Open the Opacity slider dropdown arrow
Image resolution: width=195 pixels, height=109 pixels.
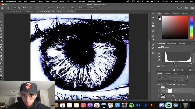pyautogui.click(x=187, y=81)
